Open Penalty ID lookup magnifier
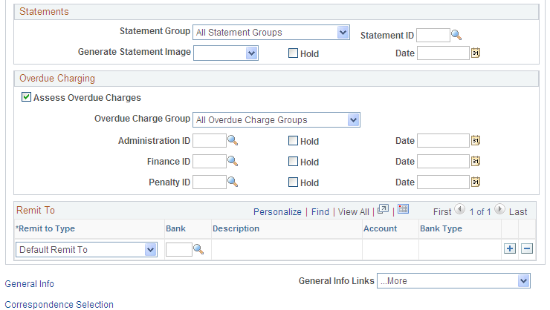Screen dimensions: 550x310 tap(233, 182)
